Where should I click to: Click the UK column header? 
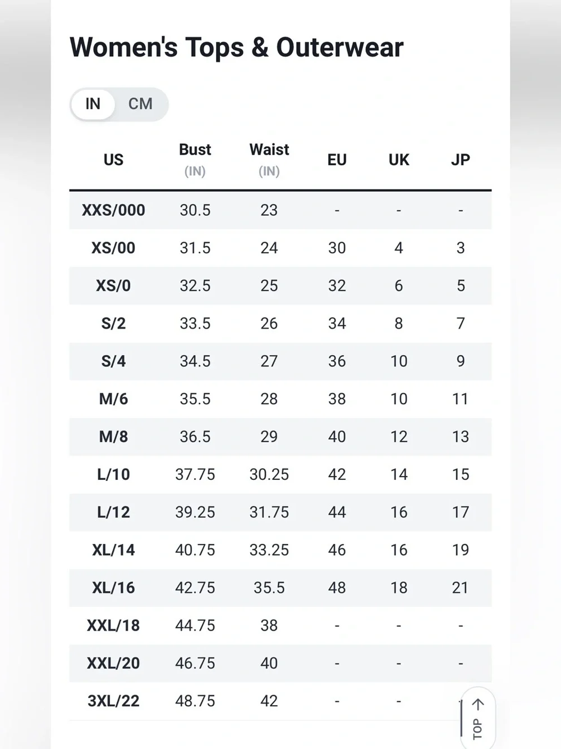pyautogui.click(x=399, y=160)
